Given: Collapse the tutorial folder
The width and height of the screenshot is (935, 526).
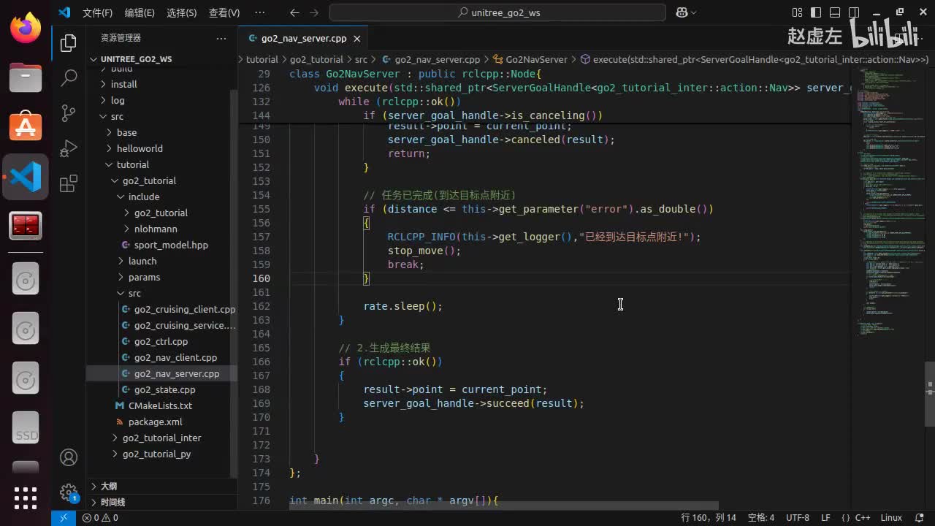Looking at the screenshot, I should (161, 164).
